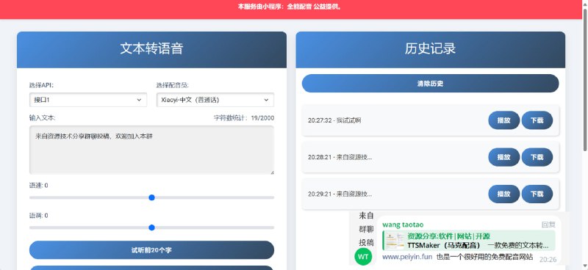Click the 20:27:32 - 我试试啊 record text
The height and width of the screenshot is (270, 588).
(334, 120)
